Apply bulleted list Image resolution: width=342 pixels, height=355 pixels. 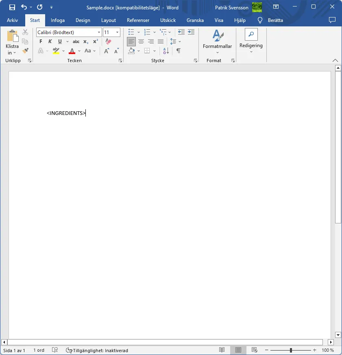click(x=131, y=32)
